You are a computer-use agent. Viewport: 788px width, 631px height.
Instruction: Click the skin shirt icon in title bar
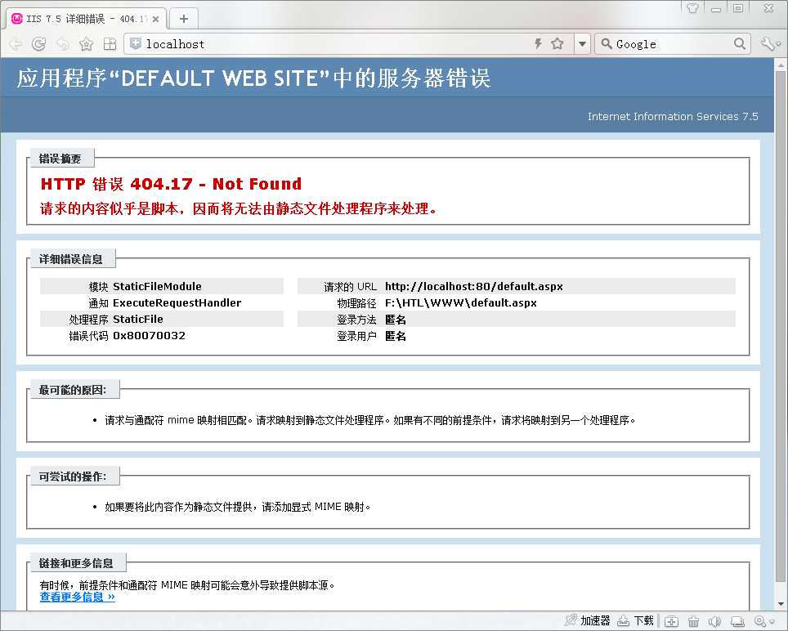pyautogui.click(x=692, y=7)
